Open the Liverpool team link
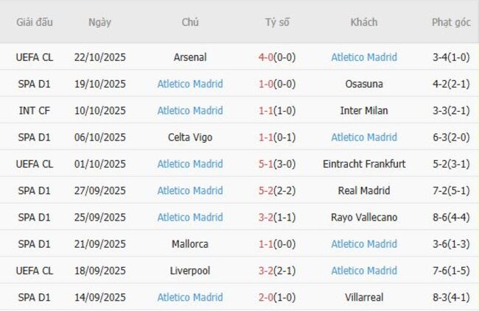Image resolution: width=479 pixels, height=311 pixels. pyautogui.click(x=190, y=271)
